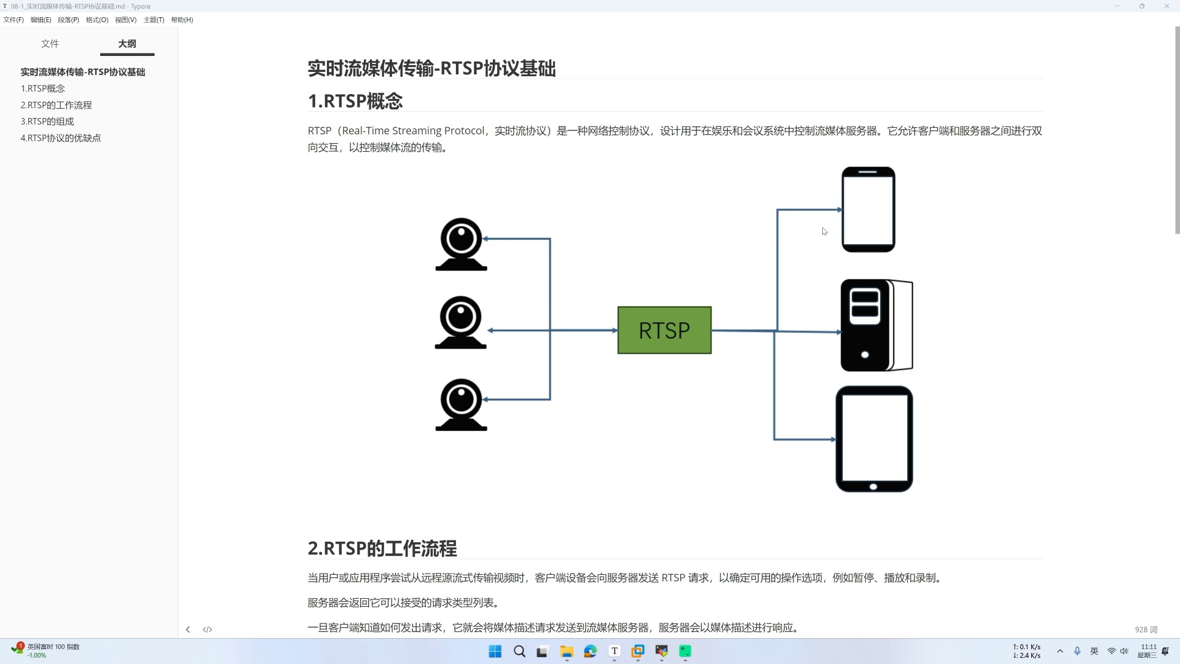Toggle source code mode with the </> icon
Image resolution: width=1180 pixels, height=664 pixels.
point(207,629)
